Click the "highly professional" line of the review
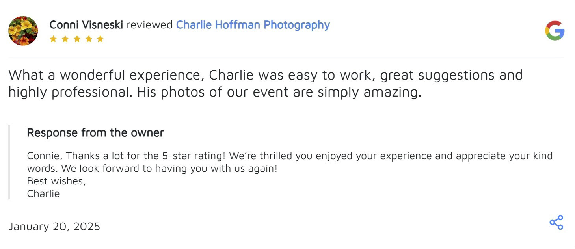Screen dimensions: 575x249 tap(215, 92)
